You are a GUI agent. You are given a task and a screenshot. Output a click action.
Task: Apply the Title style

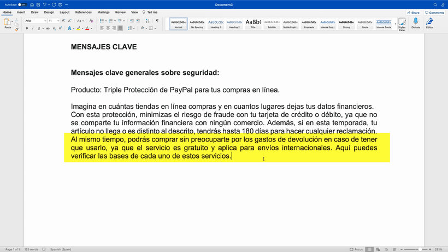(x=253, y=24)
